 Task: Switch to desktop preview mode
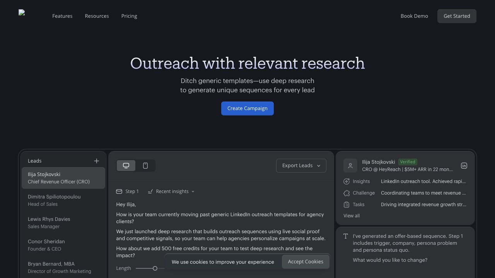126,166
